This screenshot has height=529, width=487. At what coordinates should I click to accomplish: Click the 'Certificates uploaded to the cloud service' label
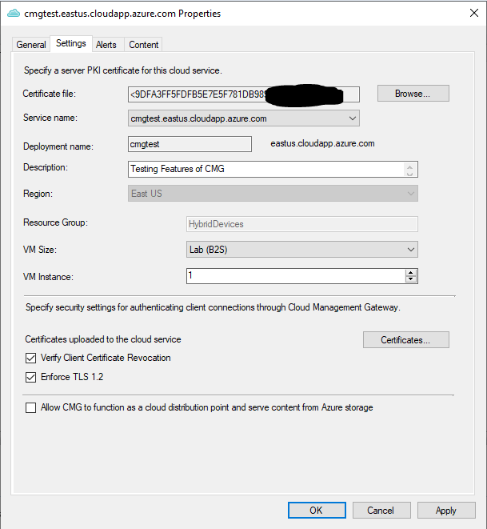103,339
